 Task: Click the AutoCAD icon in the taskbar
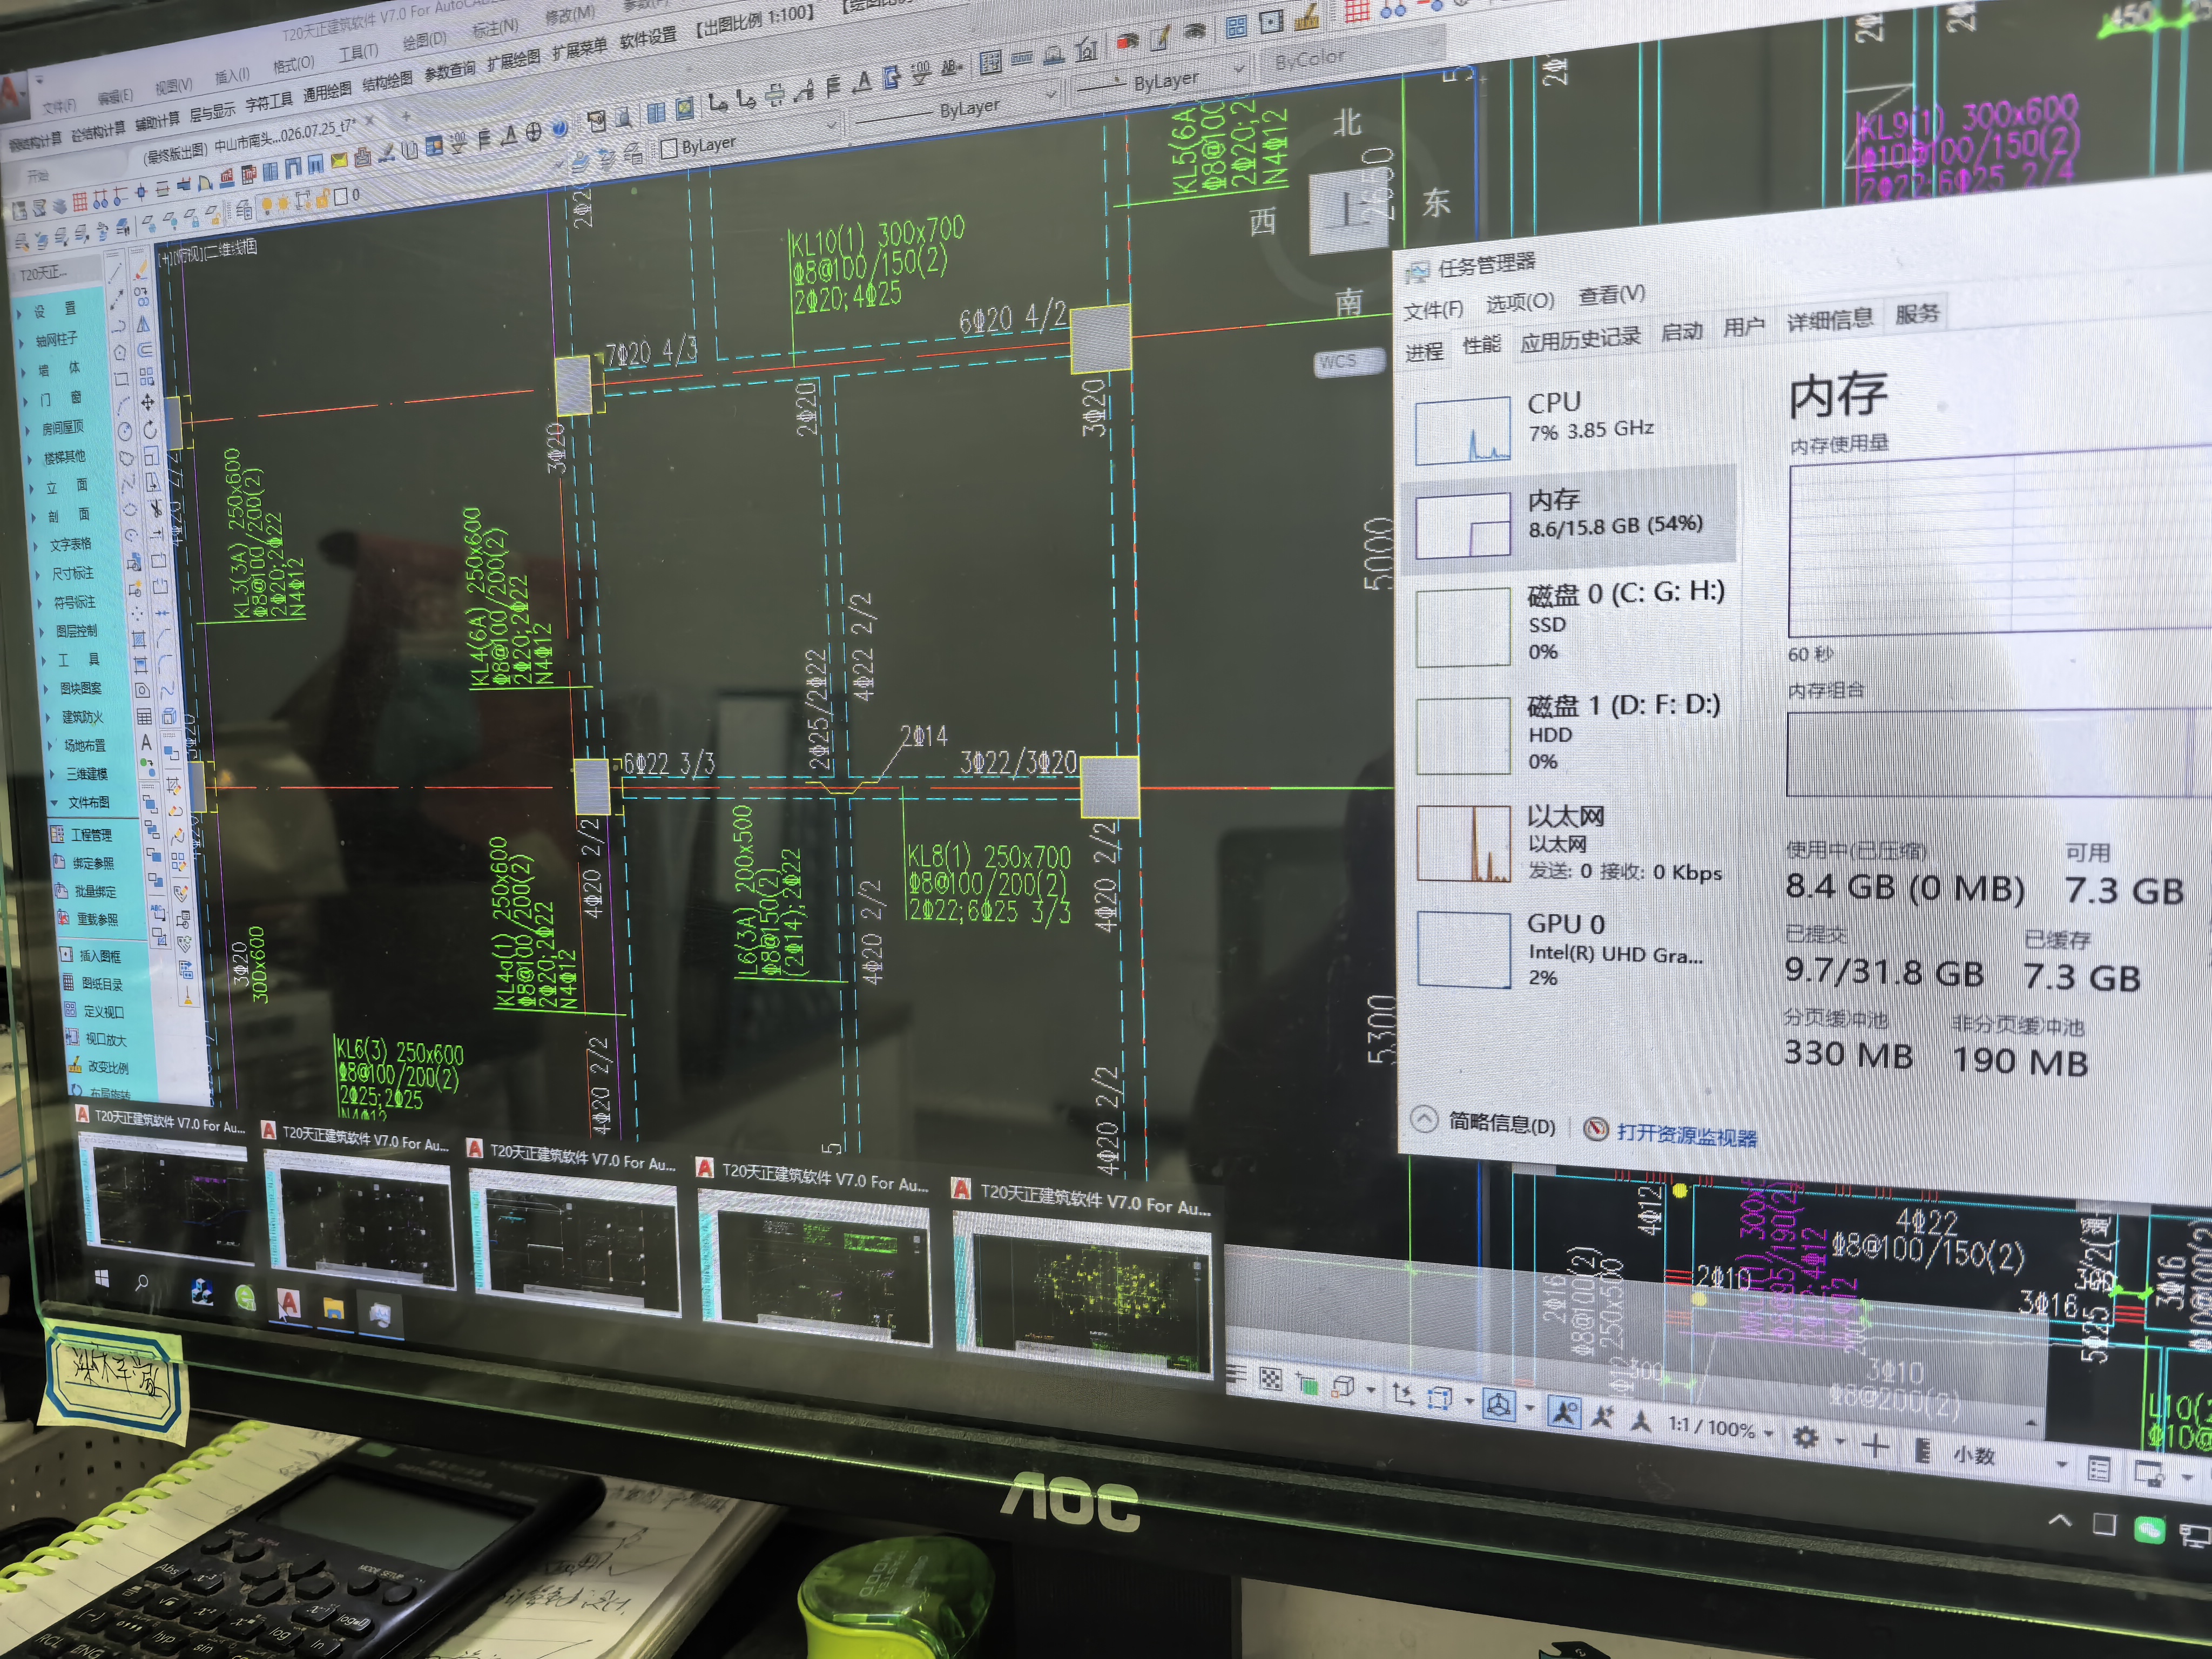tap(288, 1303)
